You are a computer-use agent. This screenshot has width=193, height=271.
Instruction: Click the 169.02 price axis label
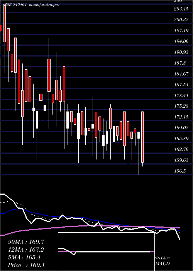point(181,128)
